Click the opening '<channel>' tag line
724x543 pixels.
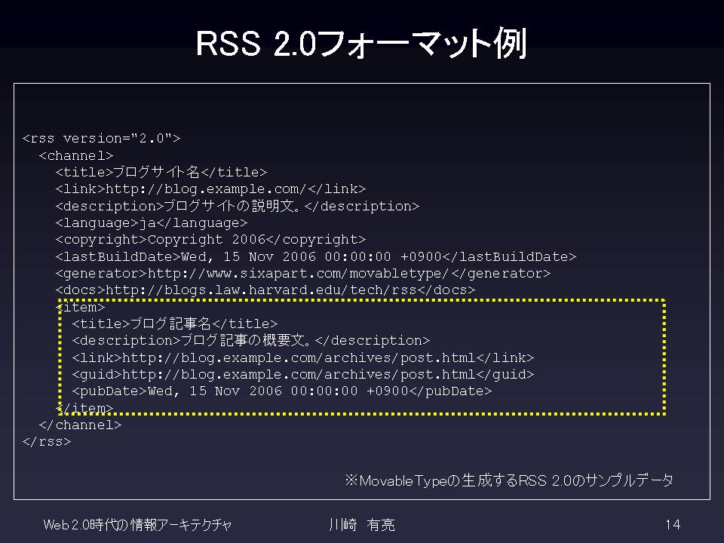76,155
